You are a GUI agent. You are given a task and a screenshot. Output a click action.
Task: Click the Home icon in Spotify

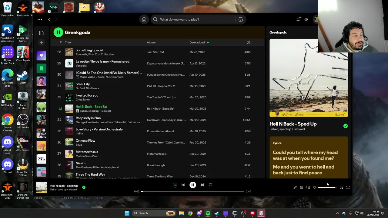[144, 19]
